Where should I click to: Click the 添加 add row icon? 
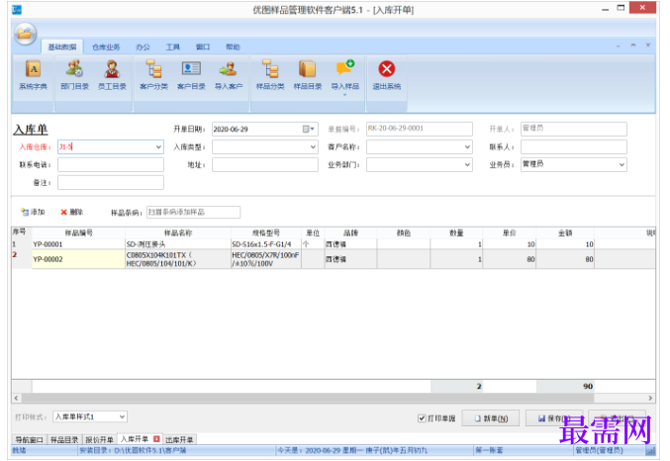(x=25, y=212)
